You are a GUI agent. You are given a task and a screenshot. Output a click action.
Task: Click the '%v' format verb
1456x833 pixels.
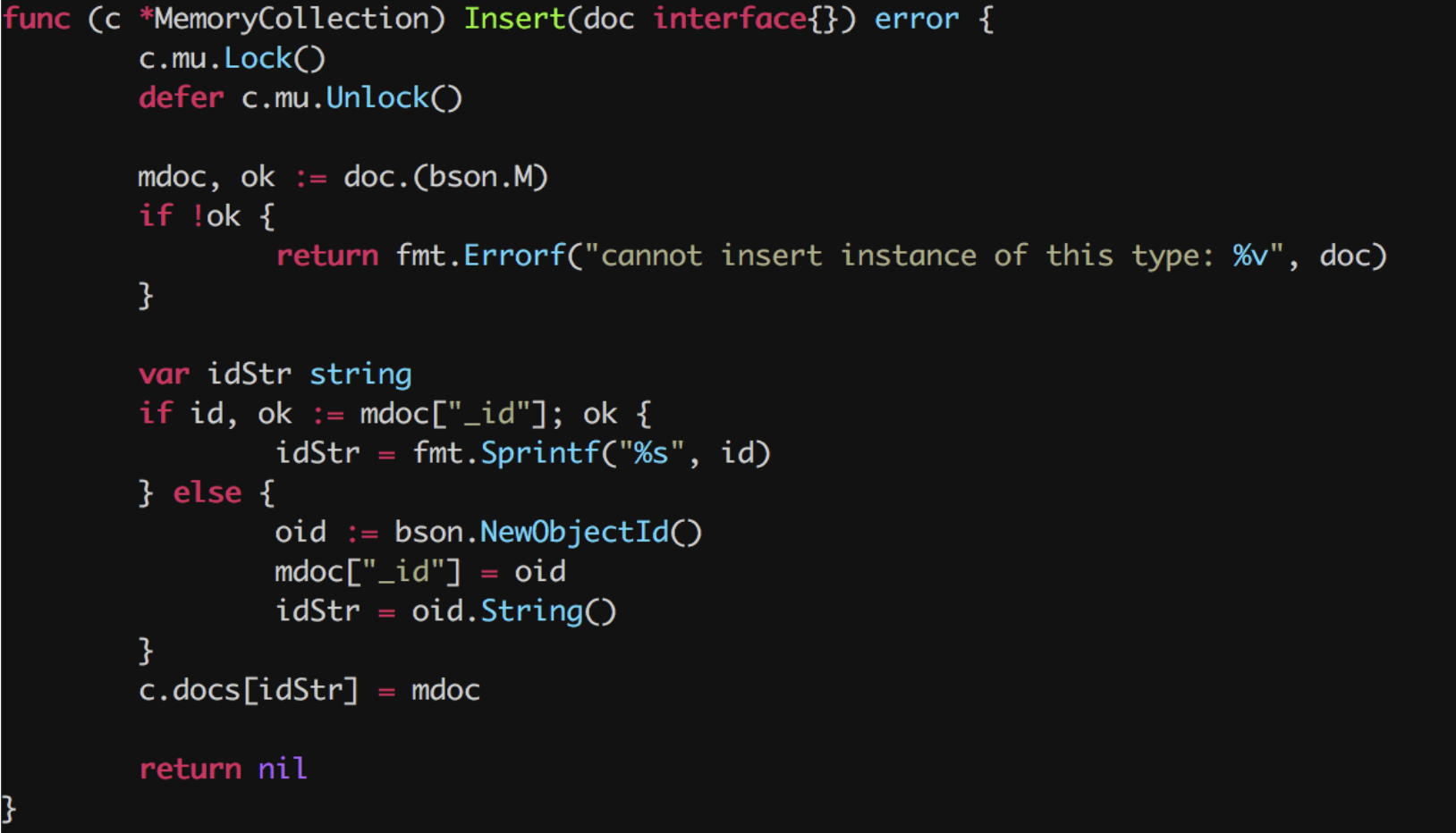pyautogui.click(x=1250, y=256)
